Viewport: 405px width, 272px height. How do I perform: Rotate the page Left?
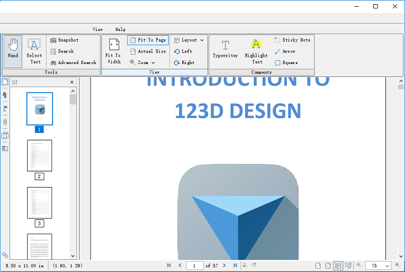pyautogui.click(x=183, y=51)
